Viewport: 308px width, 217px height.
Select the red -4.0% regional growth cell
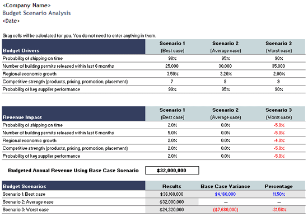coord(279,140)
